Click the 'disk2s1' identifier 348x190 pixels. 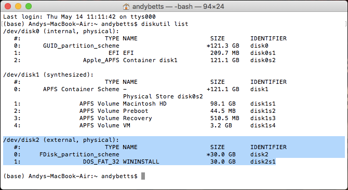tap(263, 162)
